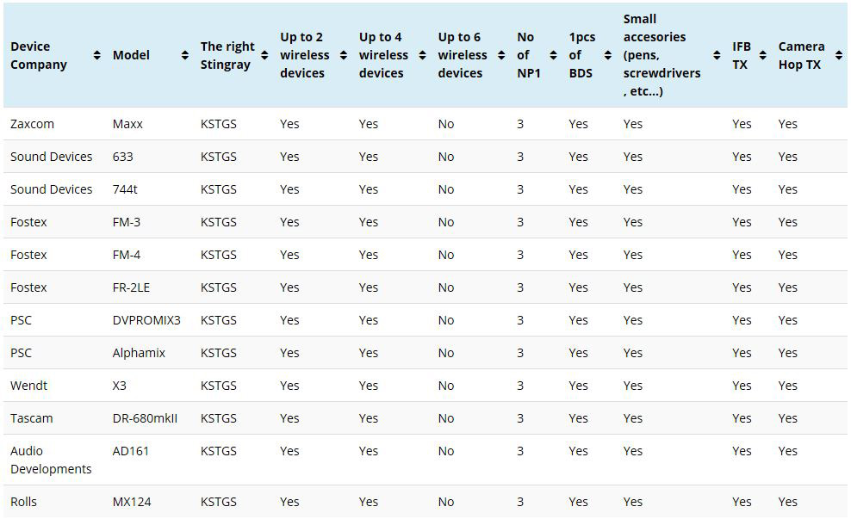Viewport: 851px width, 519px height.
Task: Sort by No of NP1 arrows
Action: pos(552,55)
